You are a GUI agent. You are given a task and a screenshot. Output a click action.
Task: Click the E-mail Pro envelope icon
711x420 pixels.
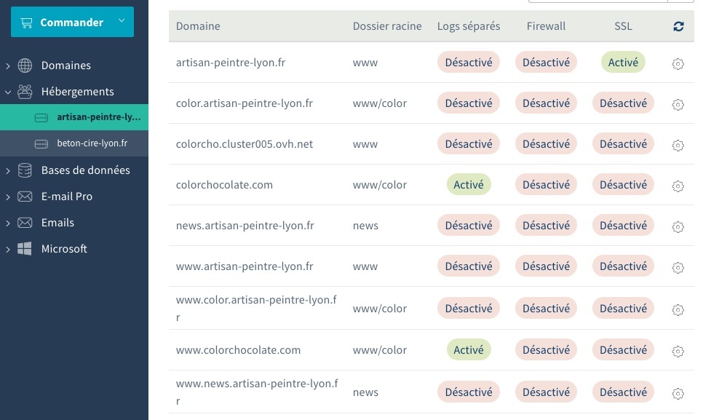pyautogui.click(x=25, y=197)
